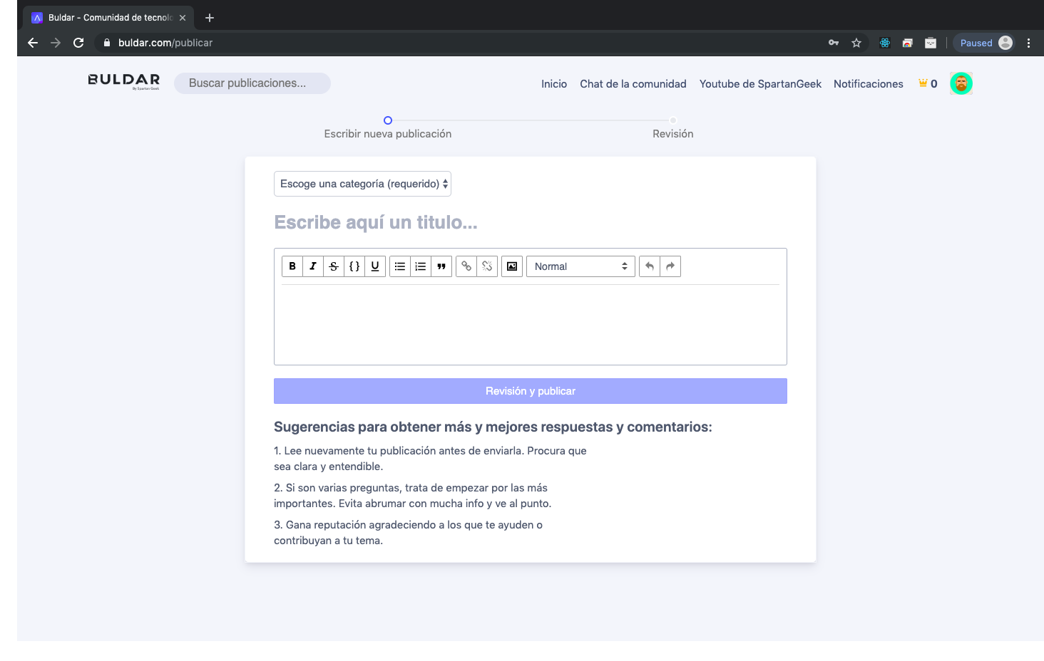Select the Buldar browser tab
This screenshot has height=661, width=1044.
[108, 18]
